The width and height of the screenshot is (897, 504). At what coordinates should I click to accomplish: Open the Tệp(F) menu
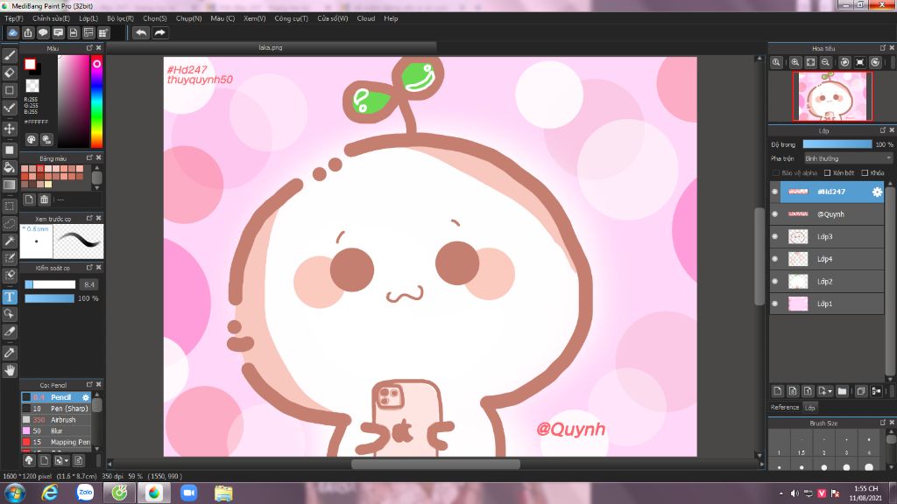[x=14, y=18]
